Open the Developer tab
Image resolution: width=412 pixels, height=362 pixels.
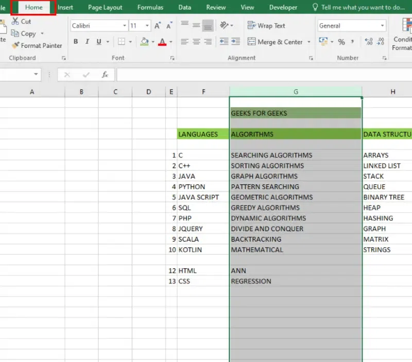click(283, 7)
